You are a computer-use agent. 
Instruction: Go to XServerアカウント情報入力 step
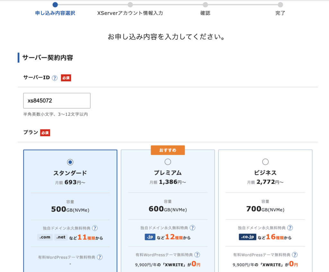click(x=130, y=13)
